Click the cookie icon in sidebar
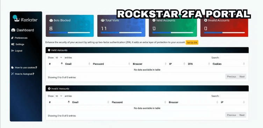263x128 pixels. [x=12, y=67]
